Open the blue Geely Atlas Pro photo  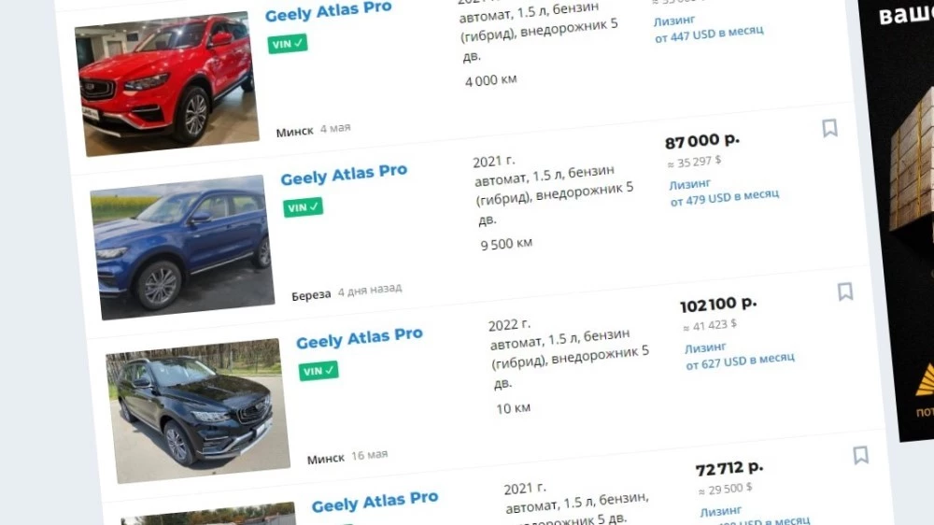pyautogui.click(x=182, y=248)
